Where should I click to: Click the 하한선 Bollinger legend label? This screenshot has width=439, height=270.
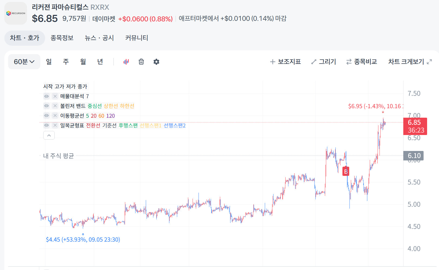[127, 106]
